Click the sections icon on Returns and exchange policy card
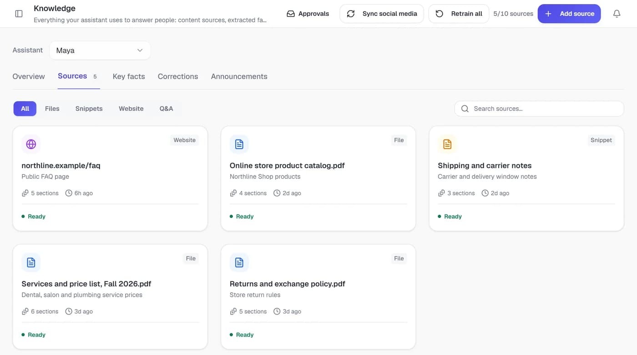The image size is (637, 355). (233, 311)
